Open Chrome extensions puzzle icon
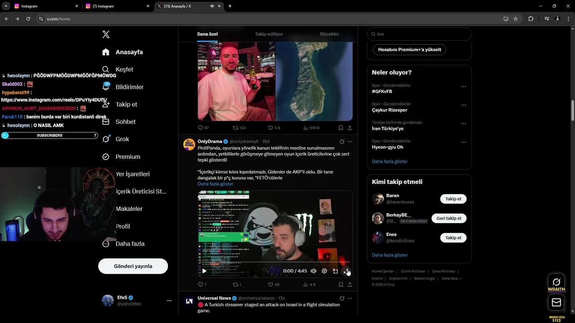 [531, 19]
